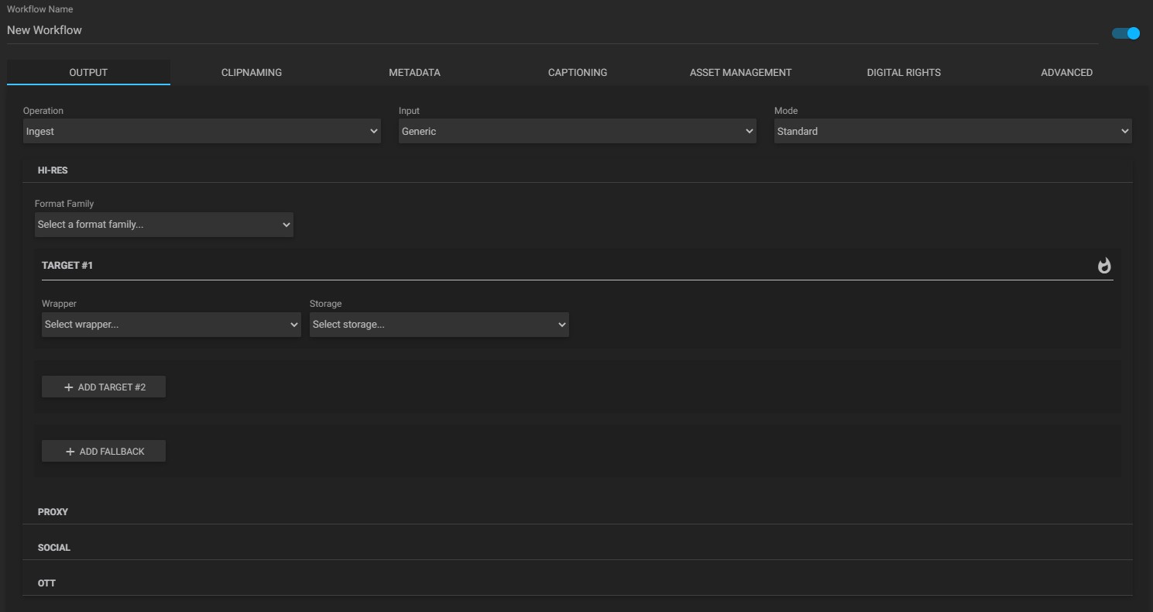
Task: Choose a Format Family from dropdown
Action: (x=164, y=225)
